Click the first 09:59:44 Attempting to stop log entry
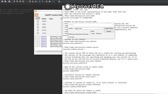Screen dimensions: 168x94 tap(49, 37)
